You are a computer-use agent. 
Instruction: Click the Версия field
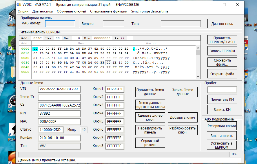tap(113, 24)
